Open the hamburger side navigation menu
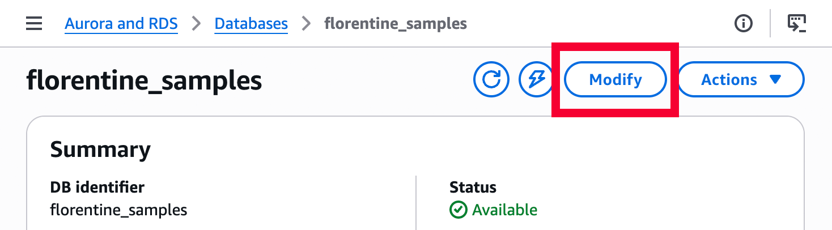This screenshot has width=832, height=230. coord(34,24)
